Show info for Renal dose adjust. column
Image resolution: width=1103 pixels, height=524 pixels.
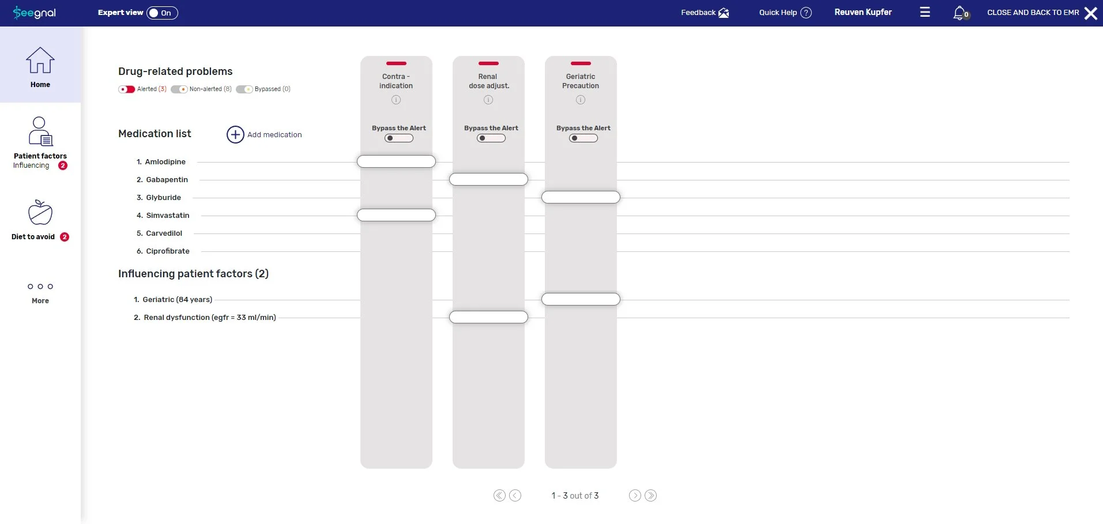(488, 100)
